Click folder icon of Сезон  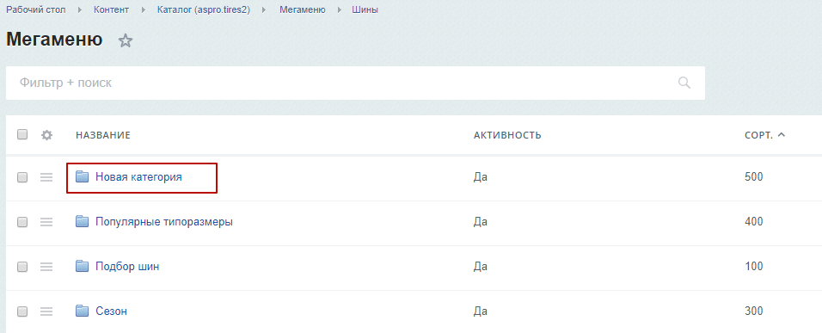click(x=83, y=311)
